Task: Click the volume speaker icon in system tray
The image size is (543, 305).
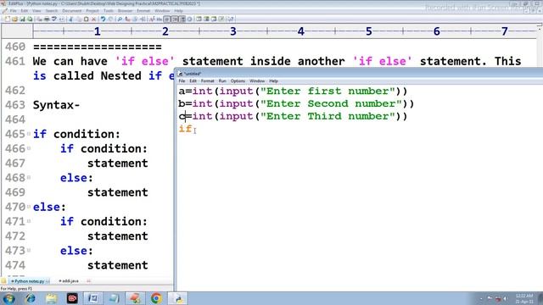Action: (x=506, y=298)
